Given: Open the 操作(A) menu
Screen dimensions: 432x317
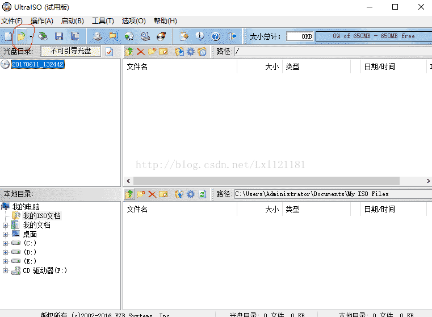Looking at the screenshot, I should coord(41,21).
